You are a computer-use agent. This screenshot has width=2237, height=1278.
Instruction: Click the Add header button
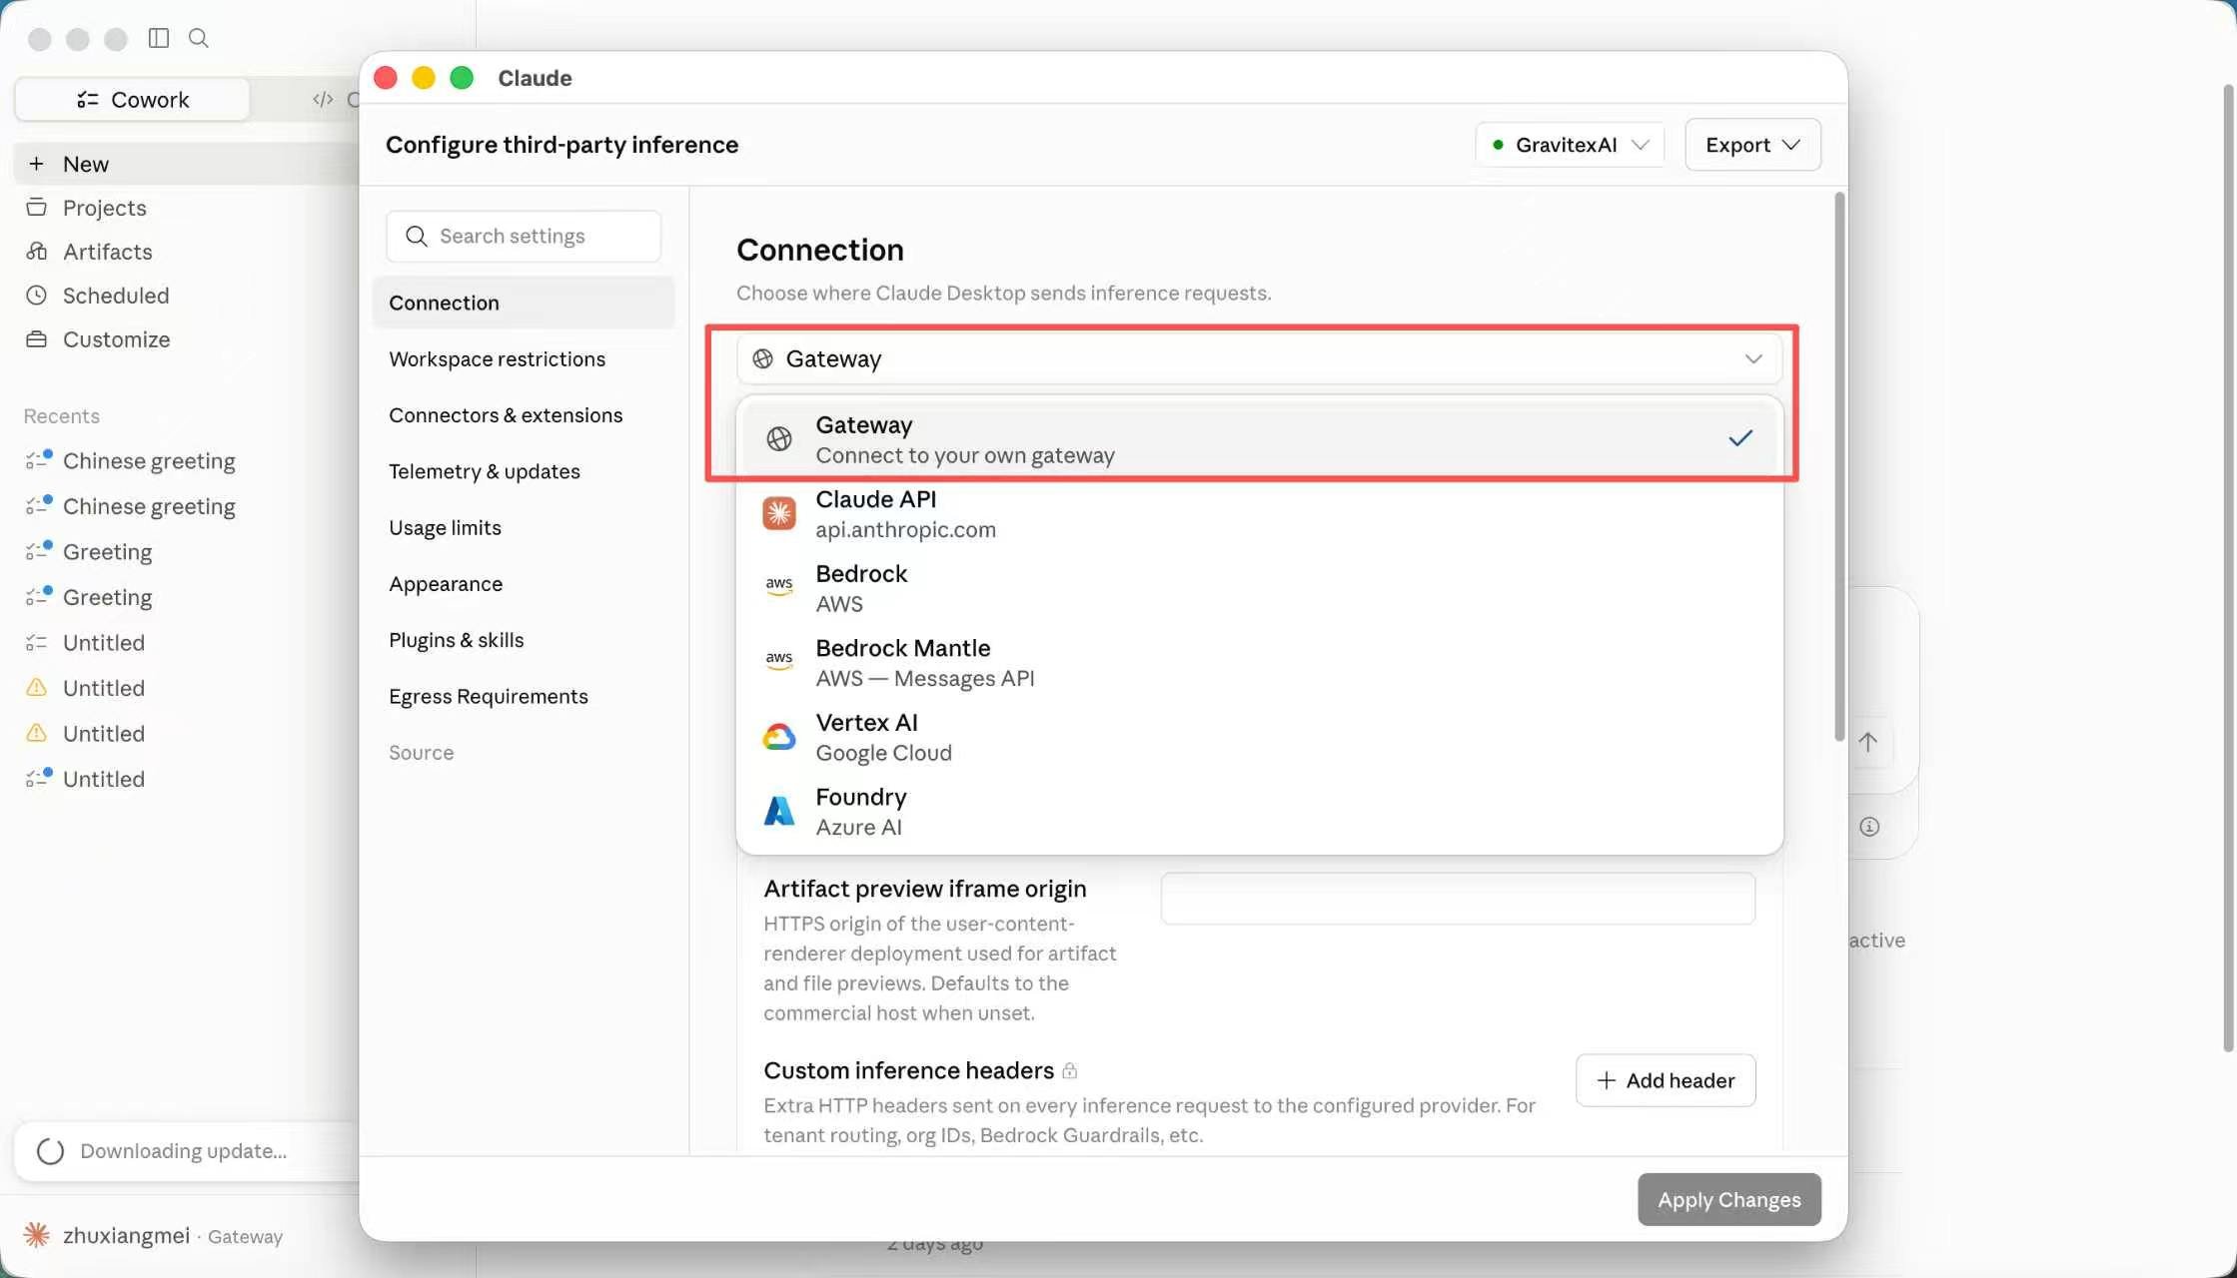click(x=1666, y=1080)
